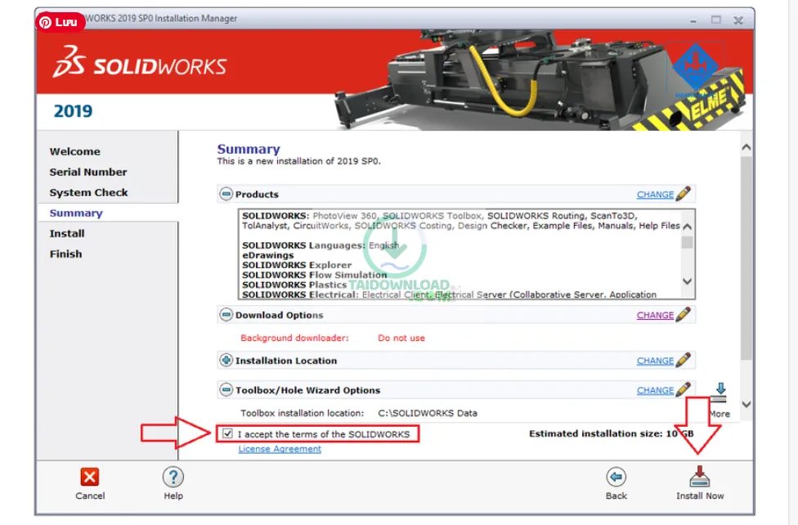Click the scrollbar down arrow in Products list

(x=687, y=281)
